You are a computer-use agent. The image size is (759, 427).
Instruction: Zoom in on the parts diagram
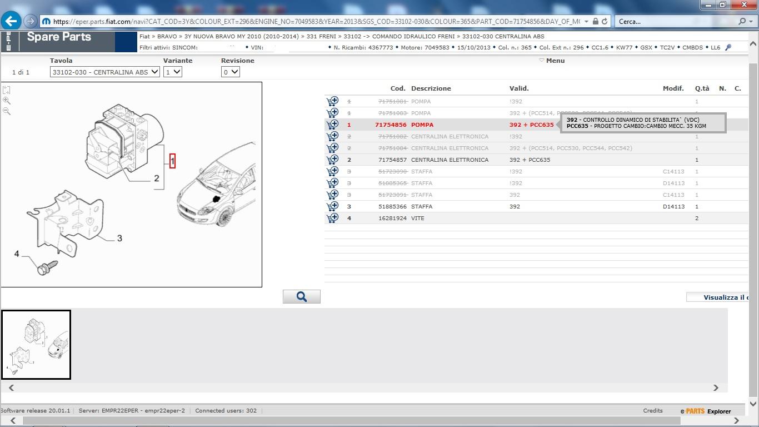[6, 101]
